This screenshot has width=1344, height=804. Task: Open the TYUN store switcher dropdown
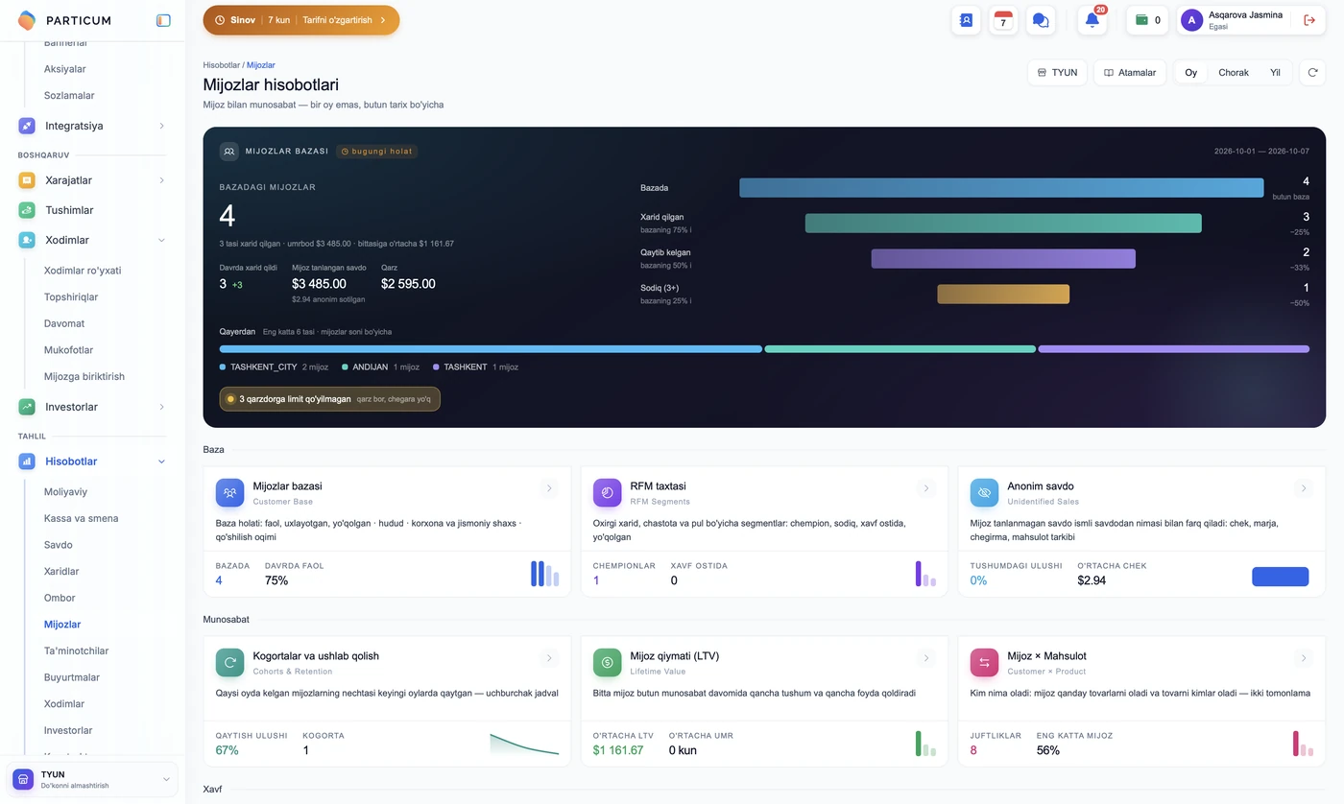(x=92, y=779)
